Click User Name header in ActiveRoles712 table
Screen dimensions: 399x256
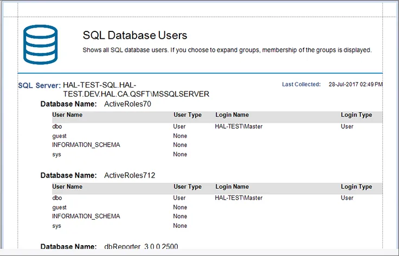coord(67,187)
